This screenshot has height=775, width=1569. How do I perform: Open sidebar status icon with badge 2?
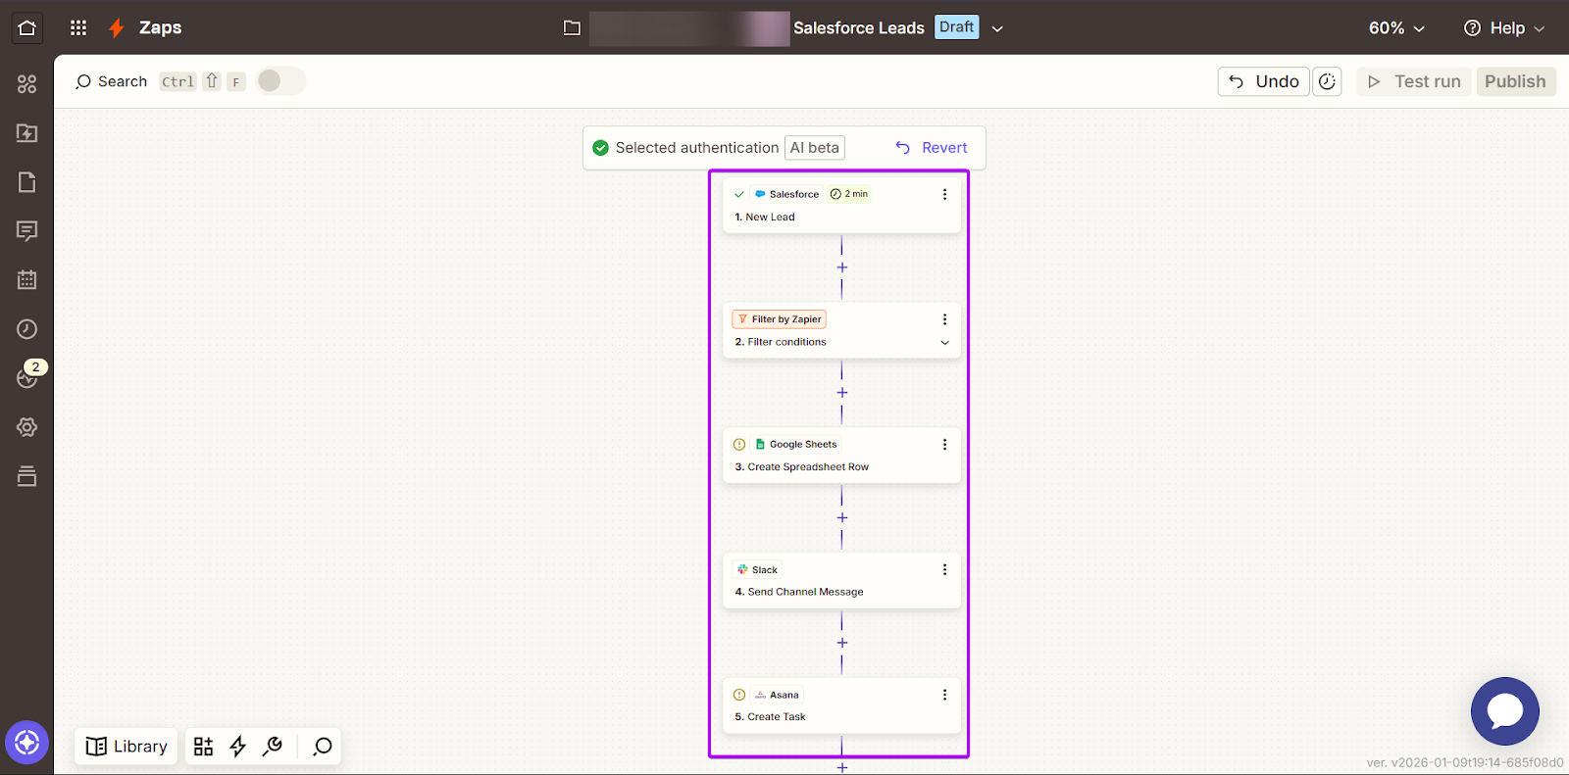tap(27, 376)
